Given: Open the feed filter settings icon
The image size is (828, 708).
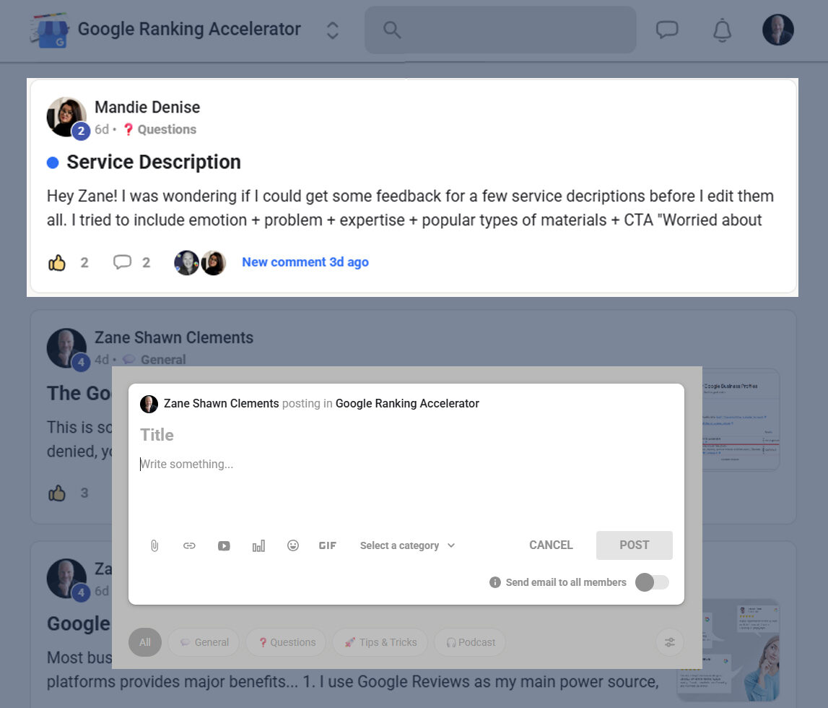Looking at the screenshot, I should click(x=669, y=642).
